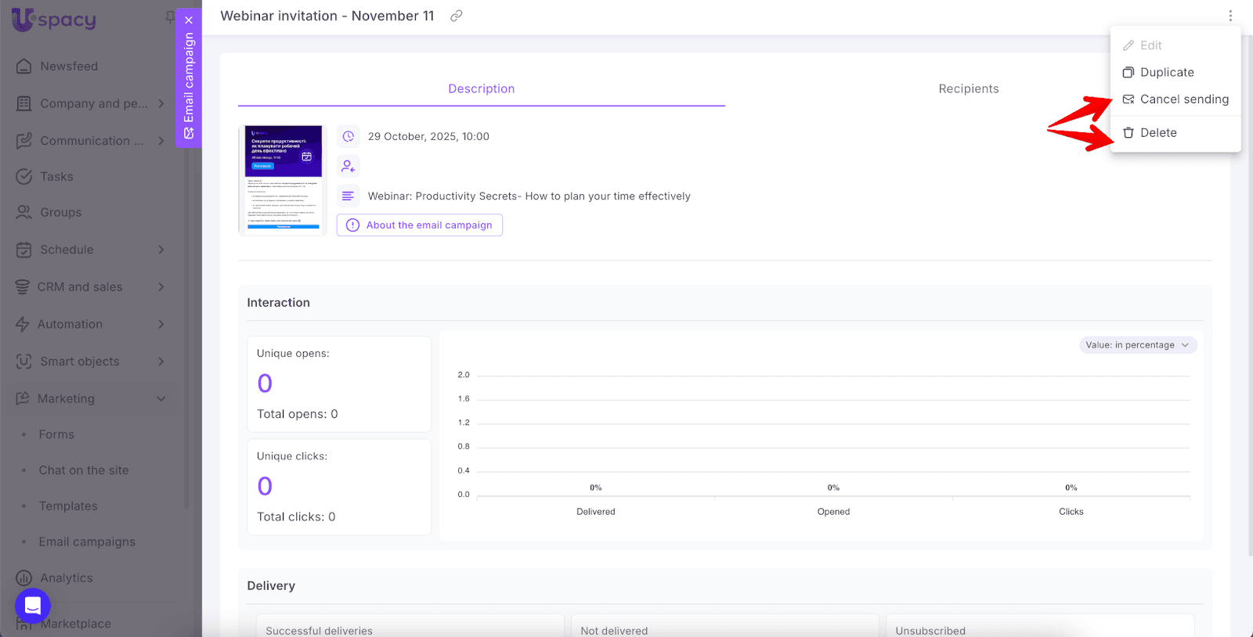Viewport: 1253px width, 637px height.
Task: Select Duplicate from the options menu
Action: pyautogui.click(x=1166, y=73)
